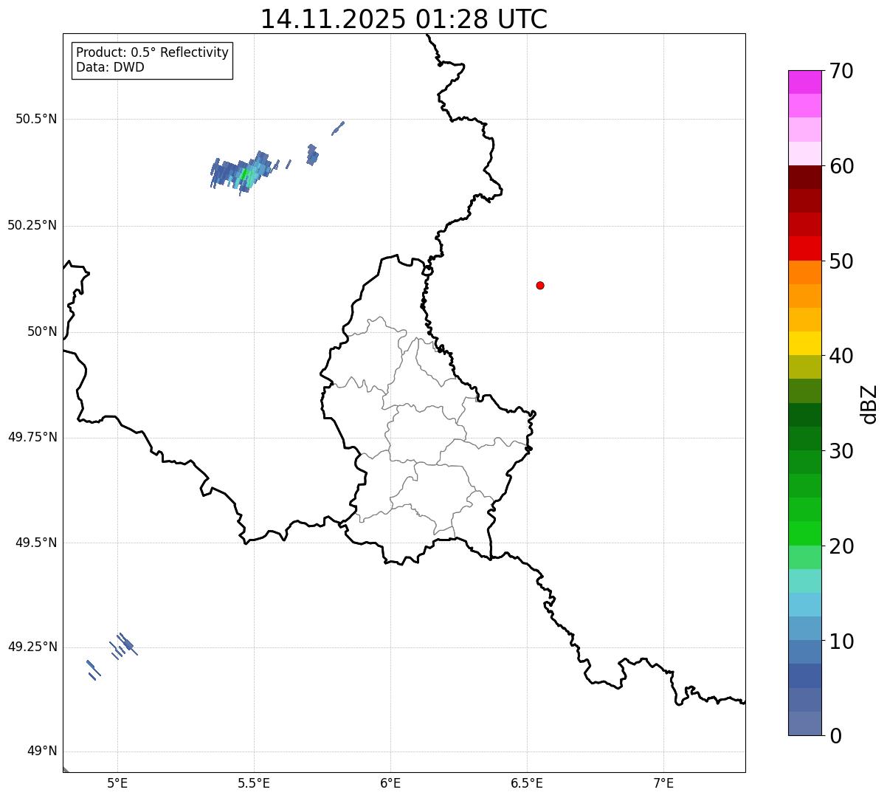Image resolution: width=887 pixels, height=798 pixels.
Task: Click the colorbar tick label "70"
Action: coord(841,71)
